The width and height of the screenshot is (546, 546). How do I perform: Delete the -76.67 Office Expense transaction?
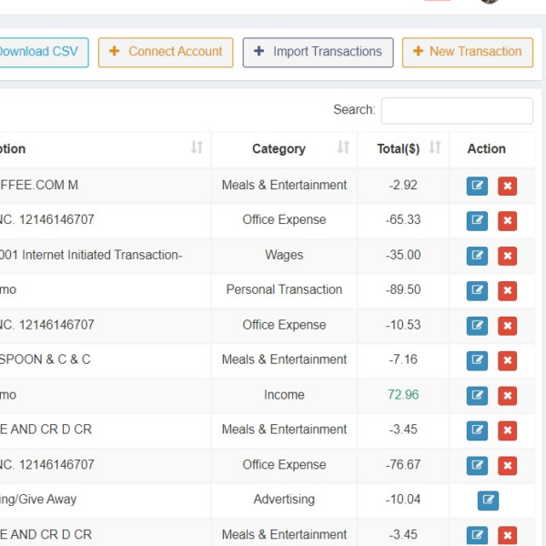point(508,466)
